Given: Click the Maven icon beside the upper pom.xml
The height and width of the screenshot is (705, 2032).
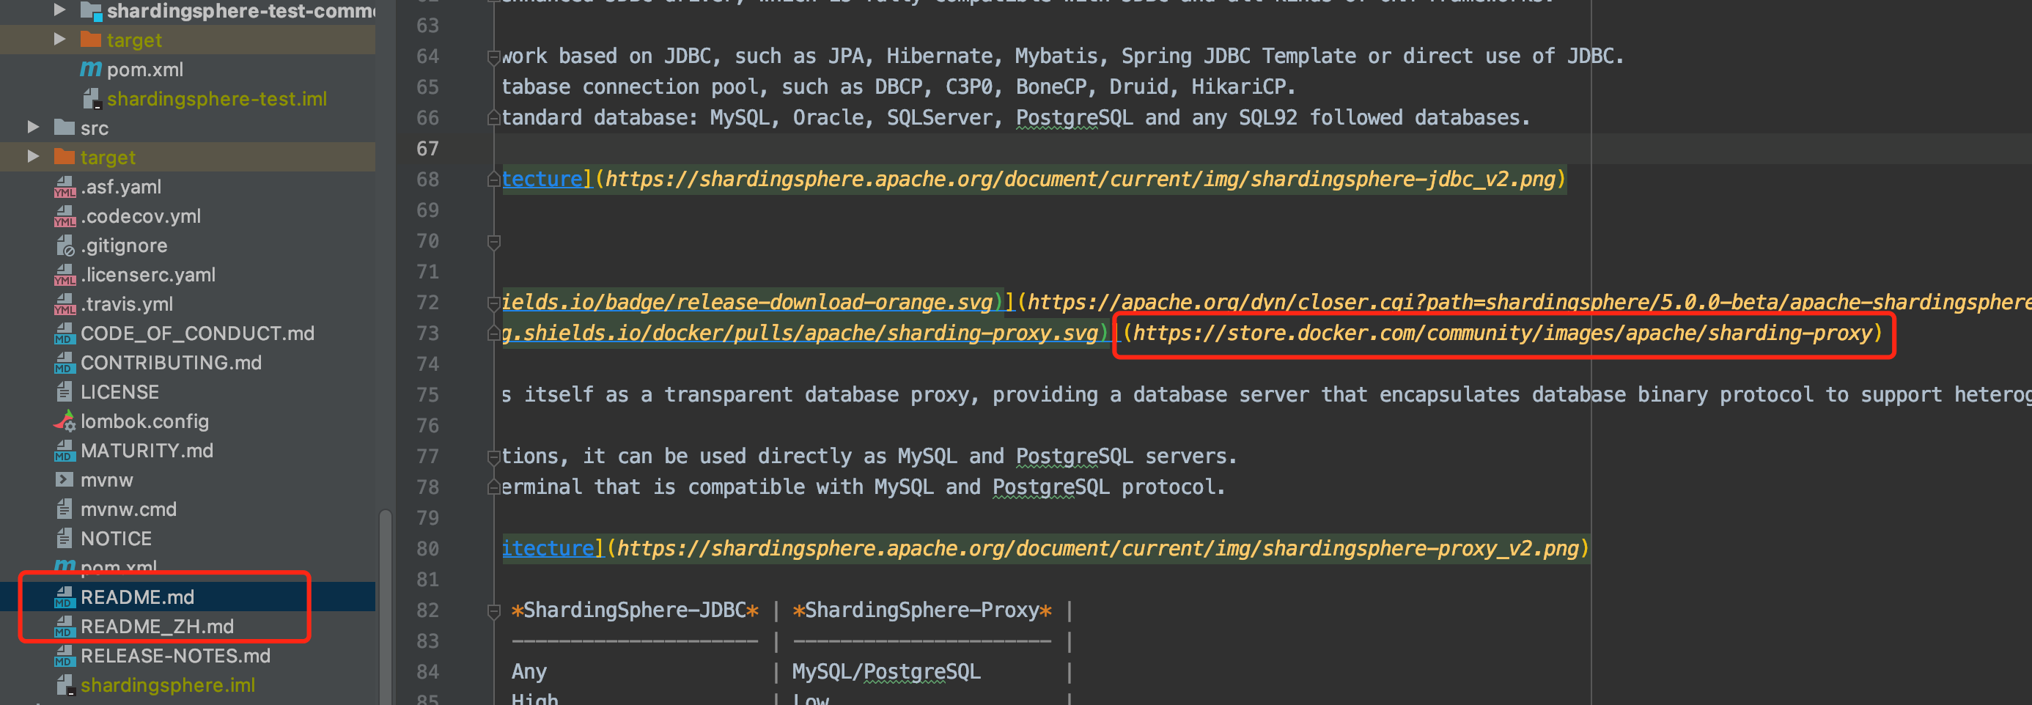Looking at the screenshot, I should (91, 69).
